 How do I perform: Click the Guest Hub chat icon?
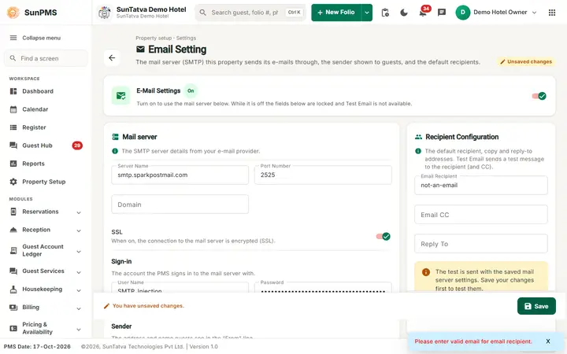[x=13, y=146]
